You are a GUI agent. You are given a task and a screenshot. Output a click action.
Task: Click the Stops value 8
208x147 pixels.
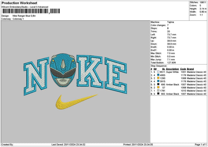pyautogui.click(x=168, y=28)
